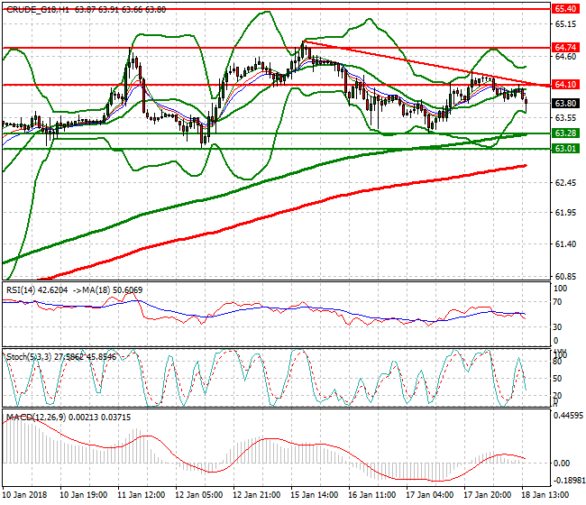Click the 15 Jan 14:00 time label
This screenshot has height=505, width=586.
point(315,495)
